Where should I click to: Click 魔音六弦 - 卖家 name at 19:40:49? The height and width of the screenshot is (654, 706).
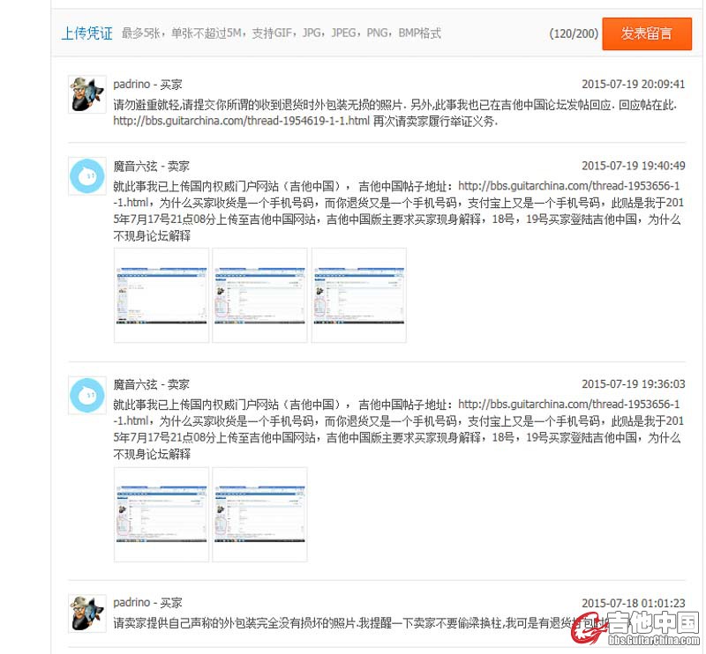151,166
